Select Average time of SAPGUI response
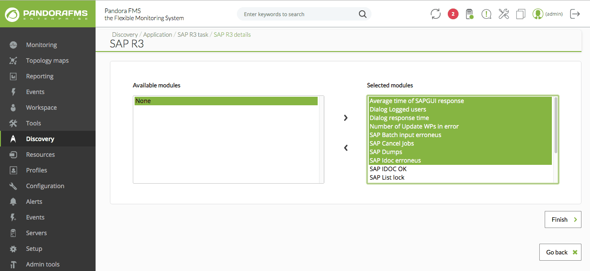Viewport: 590px width, 271px height. click(460, 101)
